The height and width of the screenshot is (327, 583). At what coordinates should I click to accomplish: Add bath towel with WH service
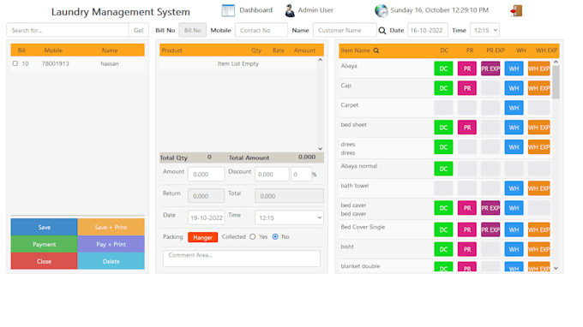514,188
